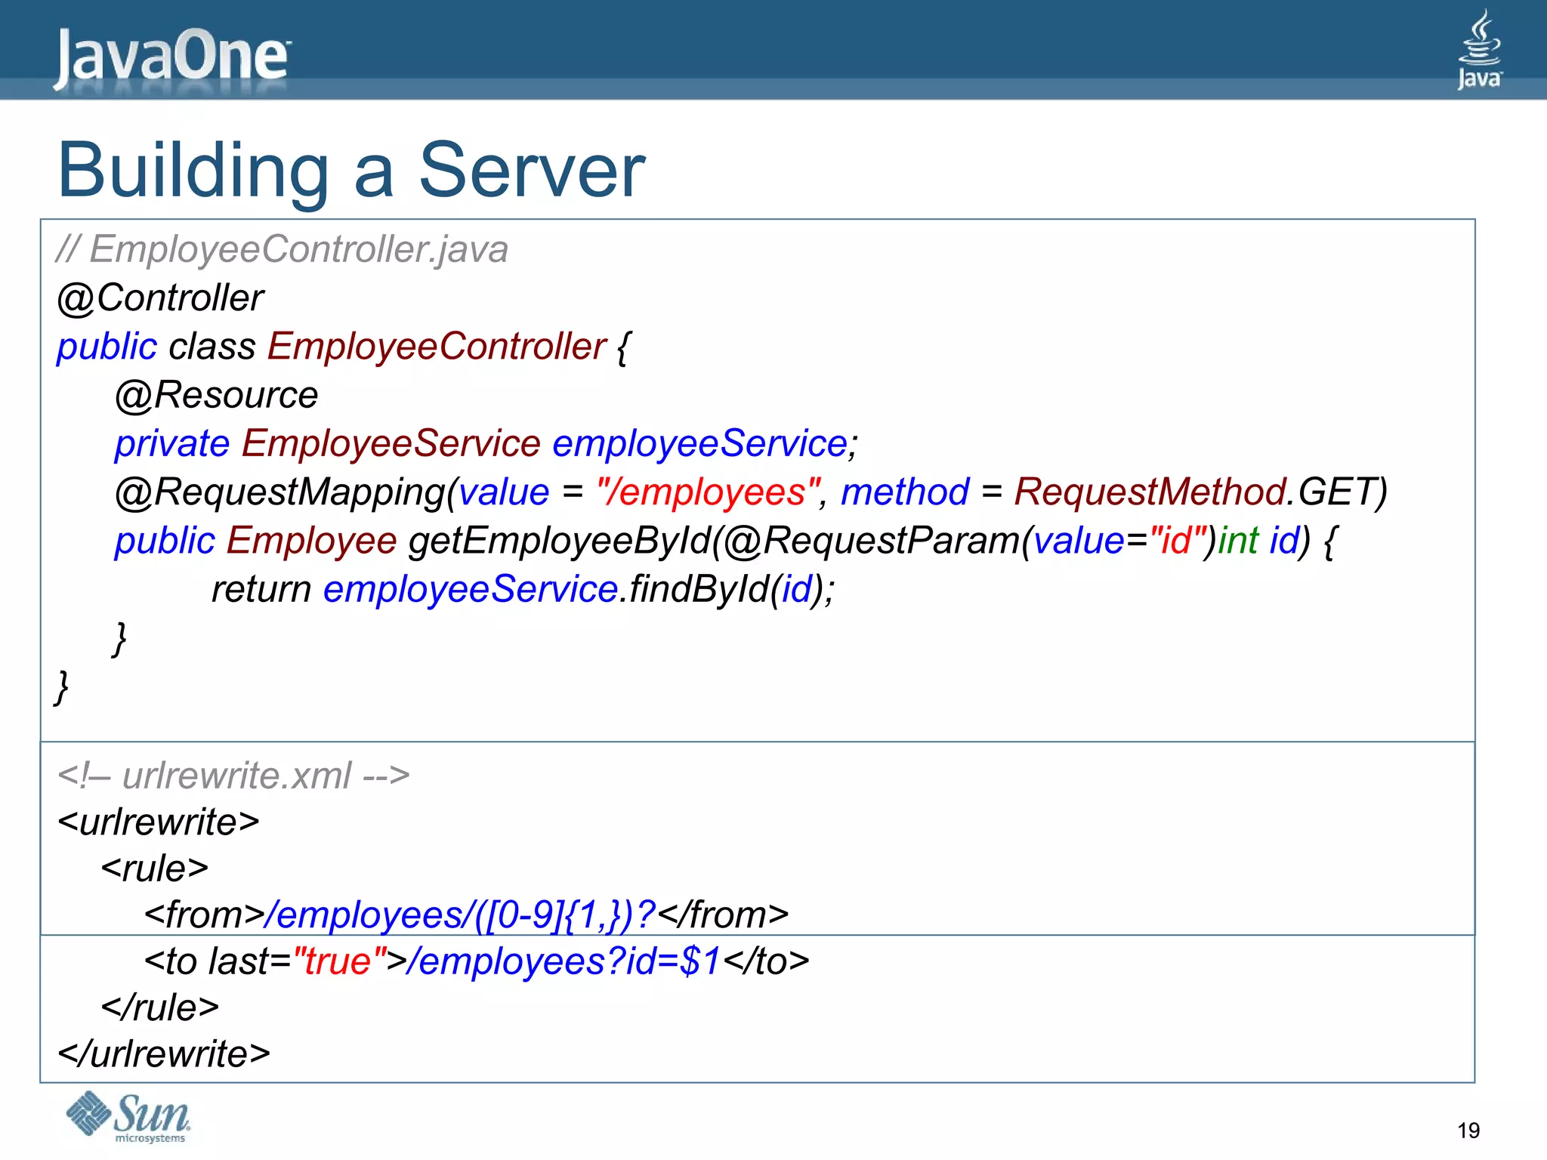Click the closing </urlrewrite> tag
The image size is (1547, 1160).
(x=164, y=1054)
